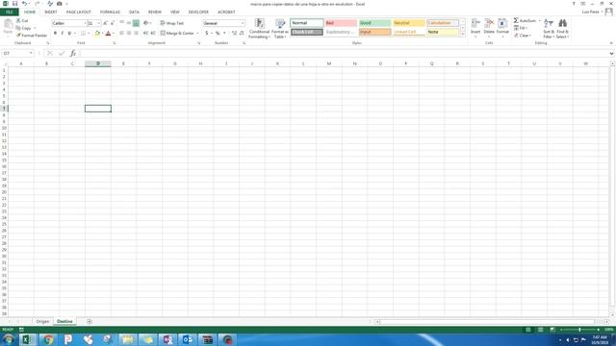This screenshot has width=616, height=346.
Task: Switch to Page Layout view in status bar
Action: [x=541, y=330]
